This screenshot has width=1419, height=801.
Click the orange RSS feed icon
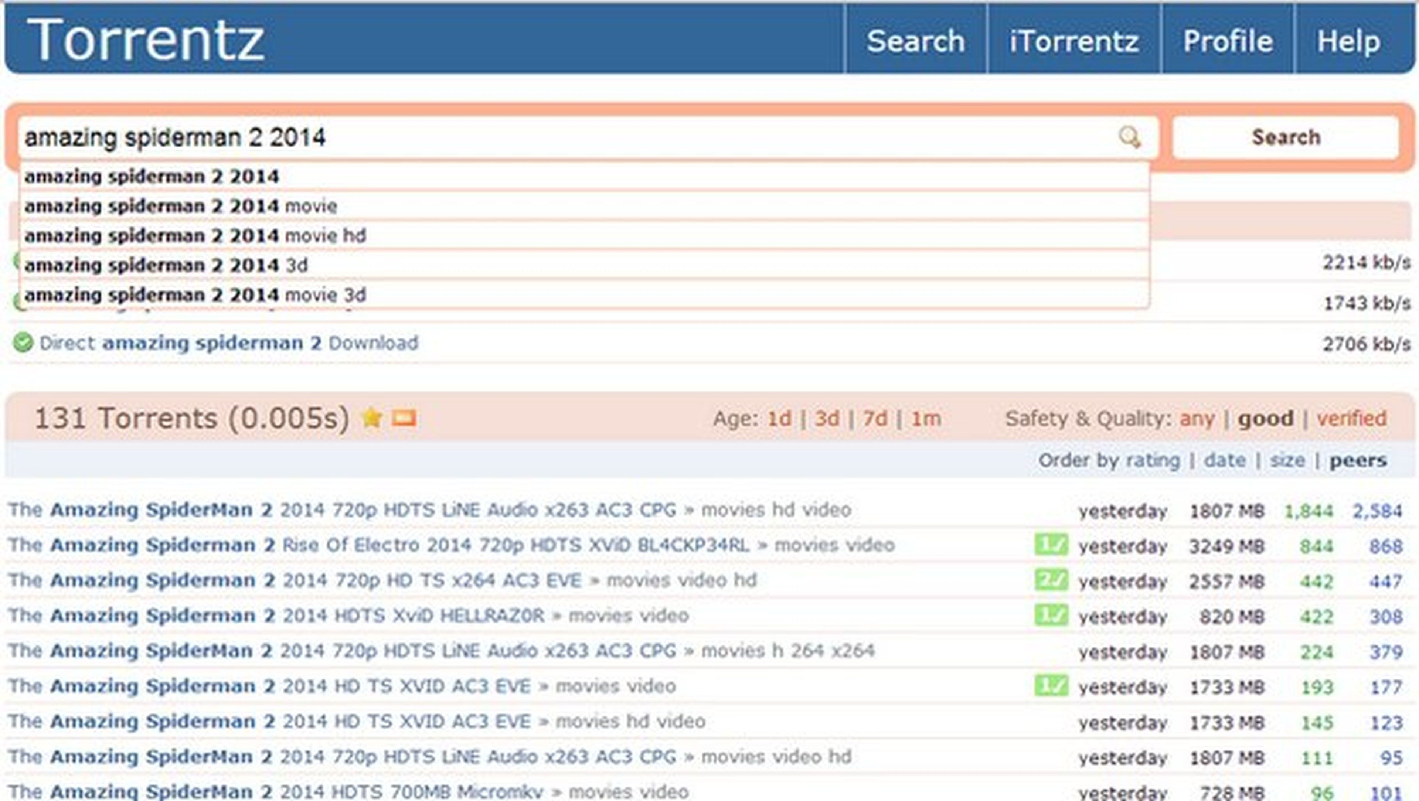[x=404, y=419]
